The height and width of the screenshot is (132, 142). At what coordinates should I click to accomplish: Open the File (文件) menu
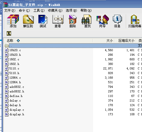pos(10,11)
